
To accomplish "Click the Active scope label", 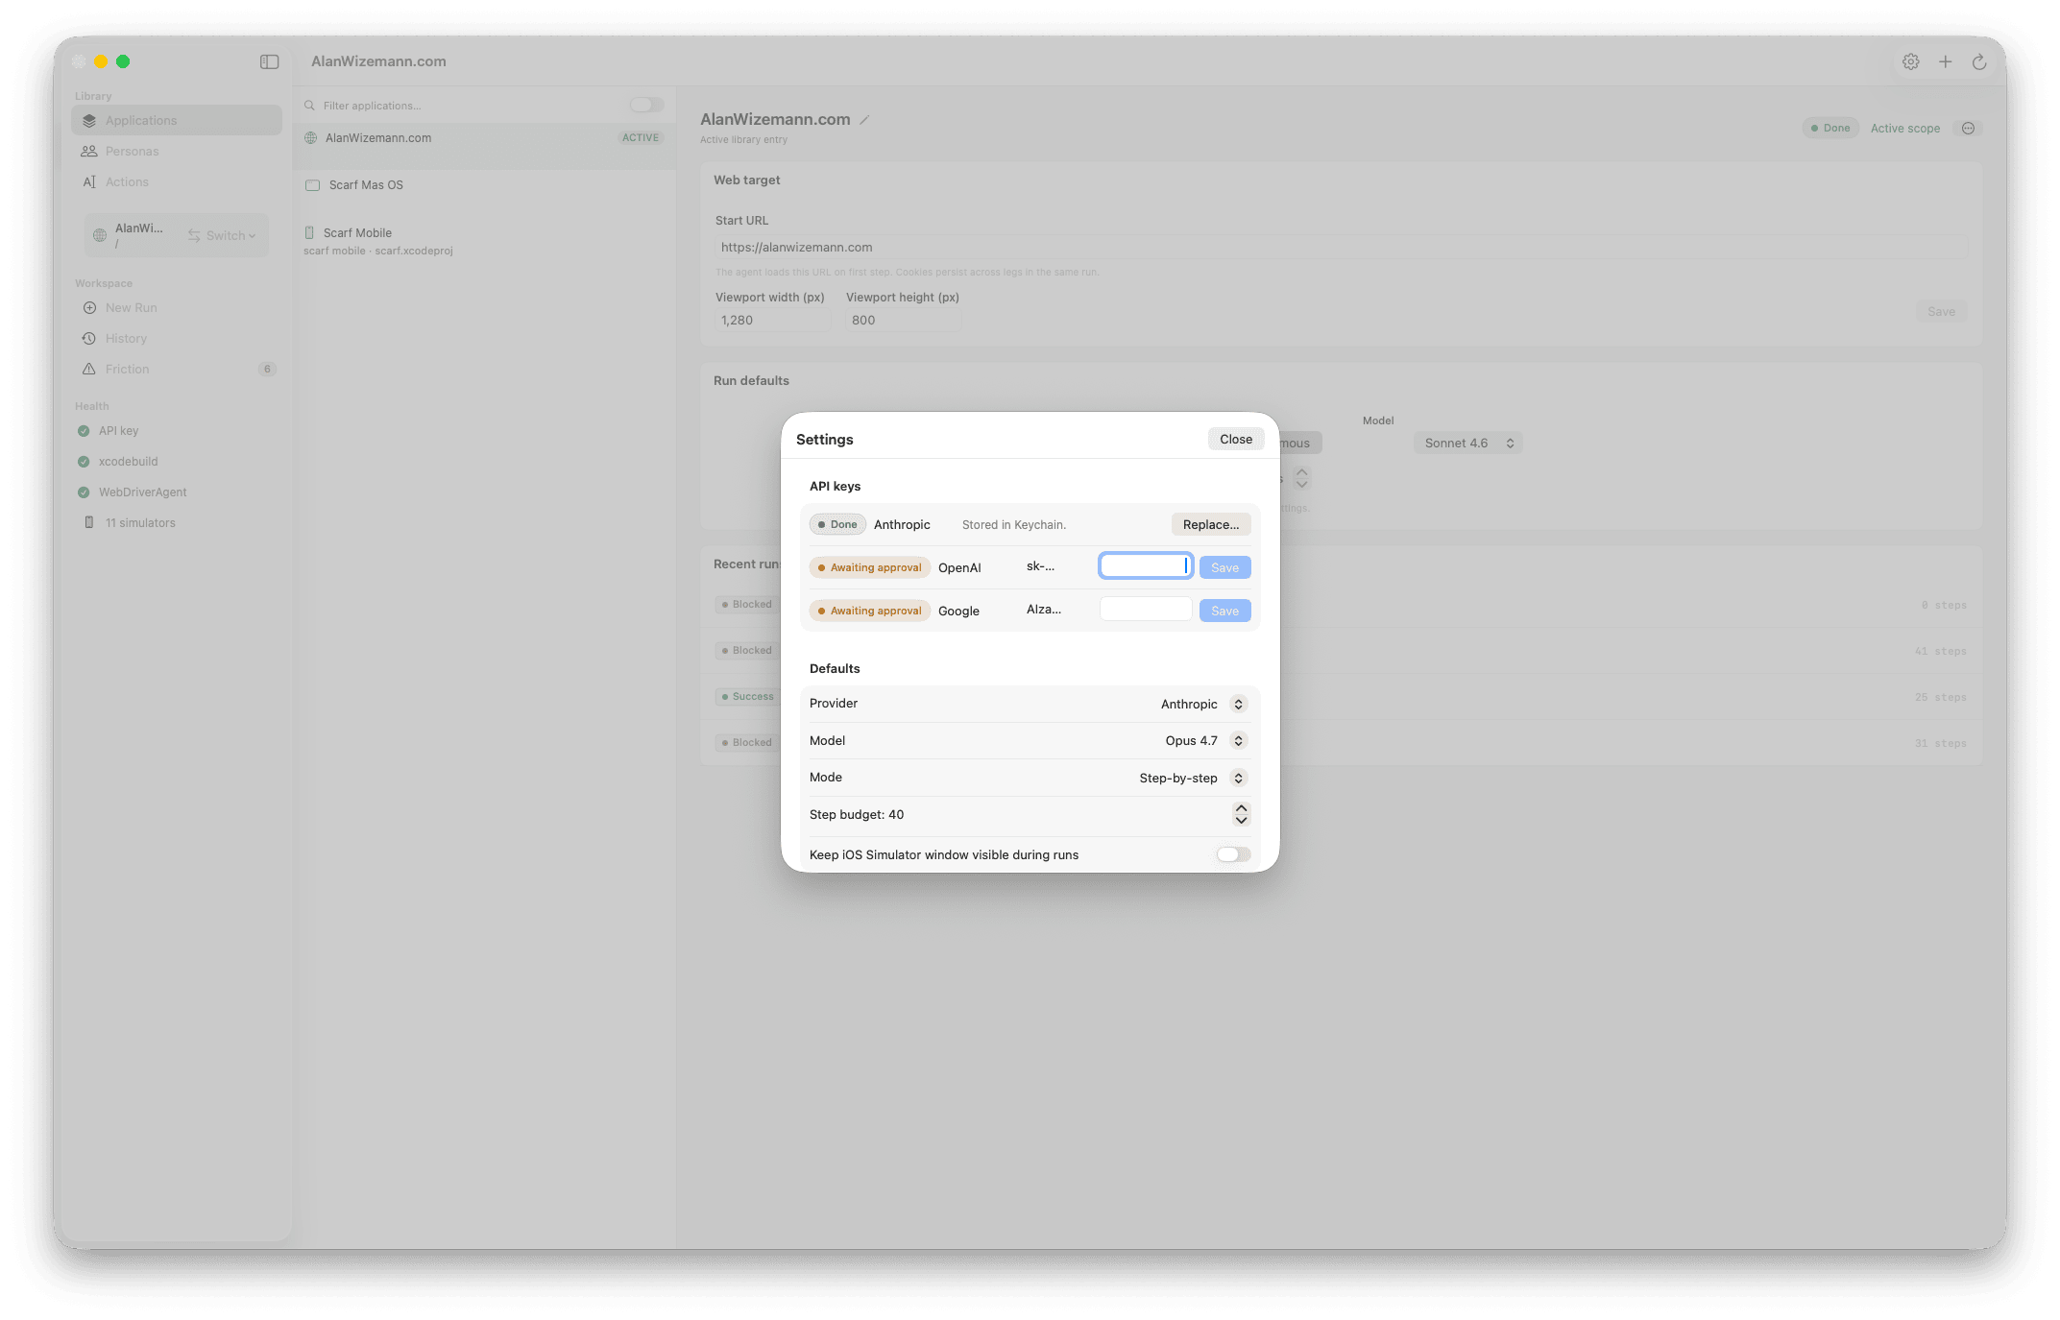I will coord(1904,128).
